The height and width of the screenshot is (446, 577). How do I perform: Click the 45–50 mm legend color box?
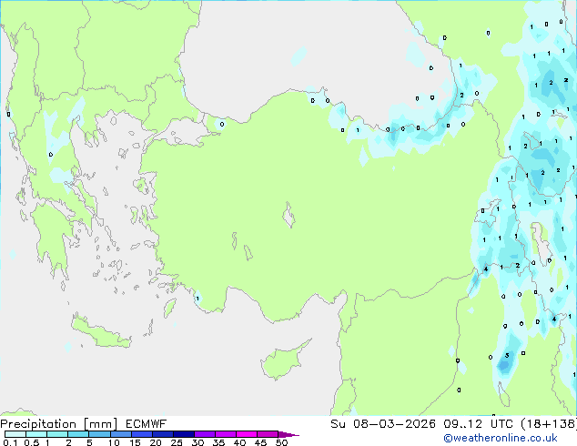(268, 434)
